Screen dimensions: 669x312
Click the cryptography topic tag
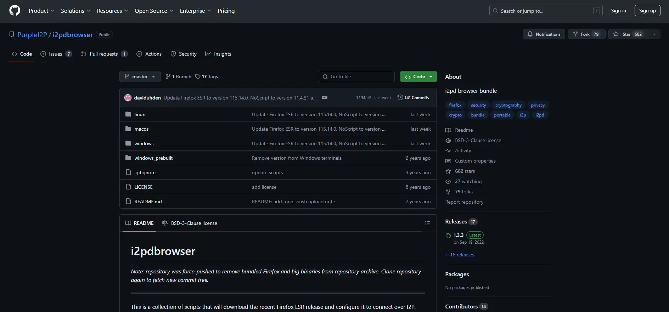[x=508, y=105]
